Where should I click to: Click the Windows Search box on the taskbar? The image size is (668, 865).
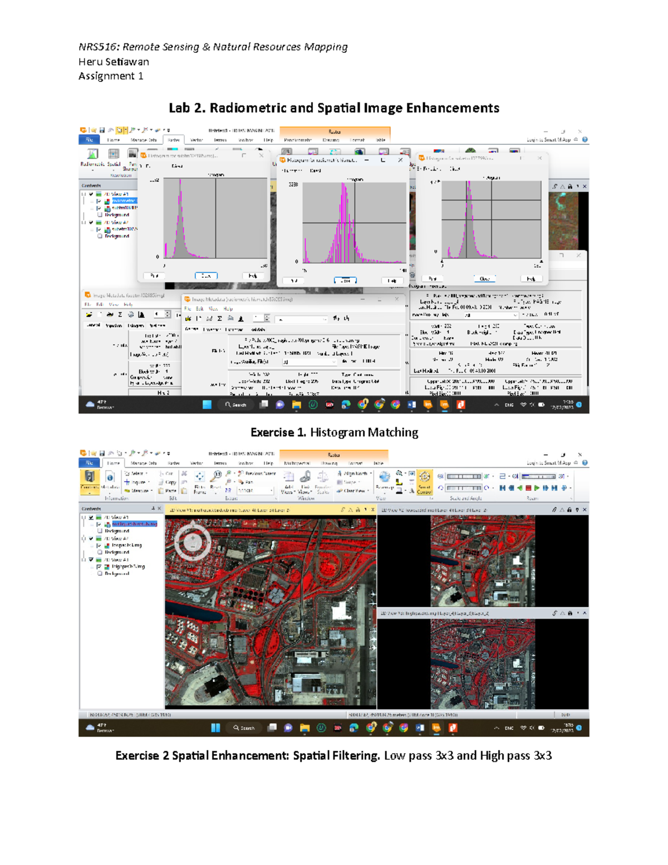243,727
